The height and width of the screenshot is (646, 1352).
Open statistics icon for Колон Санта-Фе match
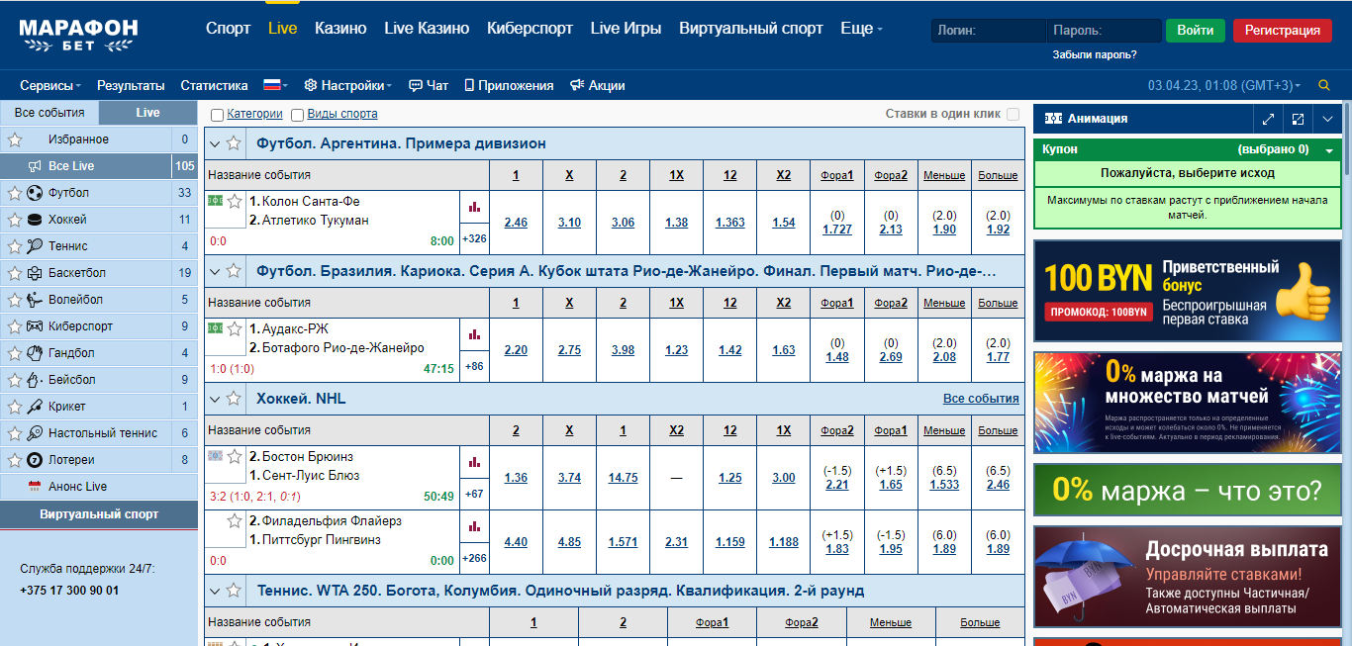tap(474, 207)
